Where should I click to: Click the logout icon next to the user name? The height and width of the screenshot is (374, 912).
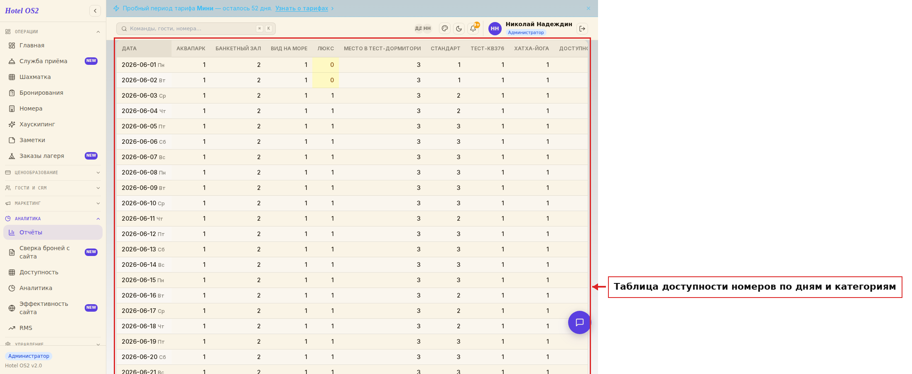tap(582, 28)
